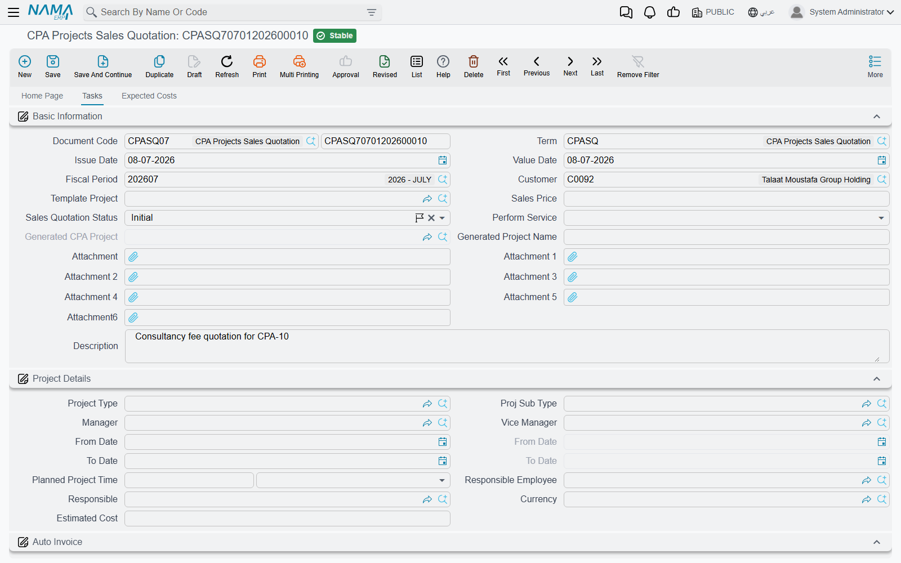Image resolution: width=901 pixels, height=563 pixels.
Task: Click the Planned Project Time value field
Action: [189, 480]
